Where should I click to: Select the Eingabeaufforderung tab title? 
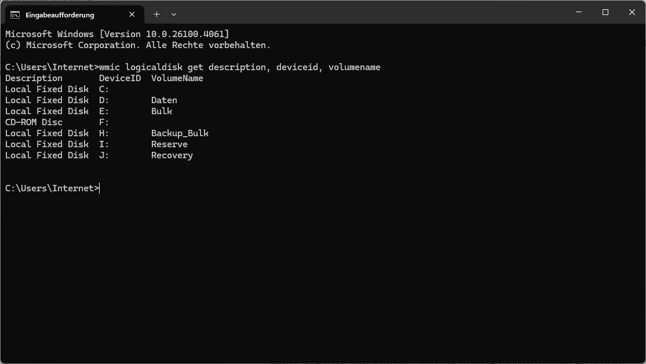[60, 15]
